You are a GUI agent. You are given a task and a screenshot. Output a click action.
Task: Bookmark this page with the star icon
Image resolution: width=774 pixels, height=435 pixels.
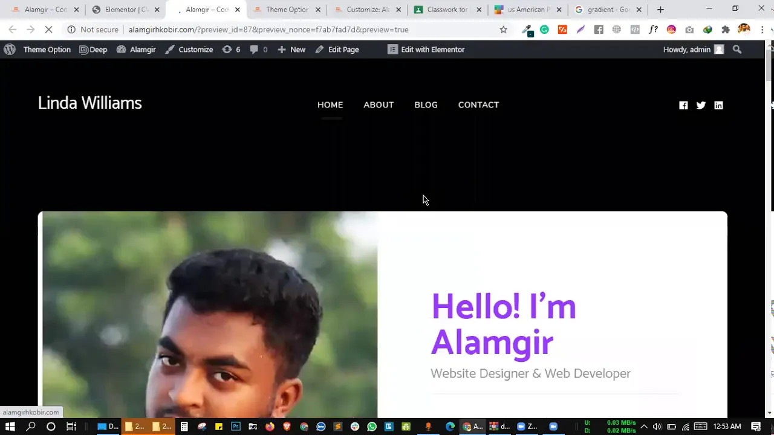tap(503, 30)
